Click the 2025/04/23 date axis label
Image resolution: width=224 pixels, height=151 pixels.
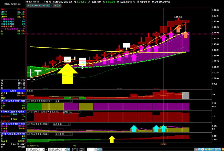tap(33, 146)
